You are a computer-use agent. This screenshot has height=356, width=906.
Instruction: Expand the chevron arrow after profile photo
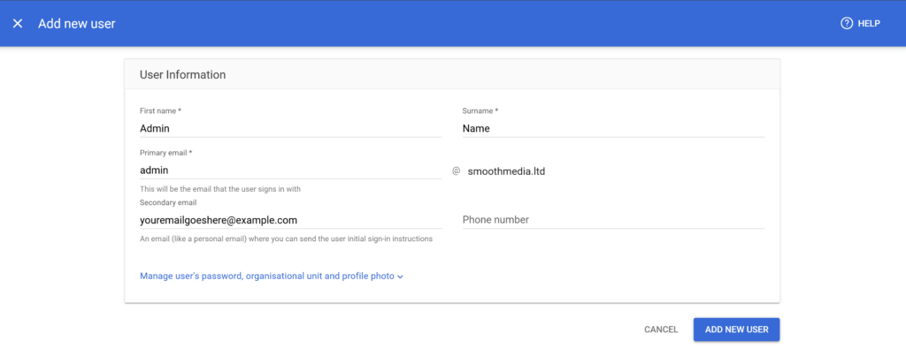tap(401, 277)
